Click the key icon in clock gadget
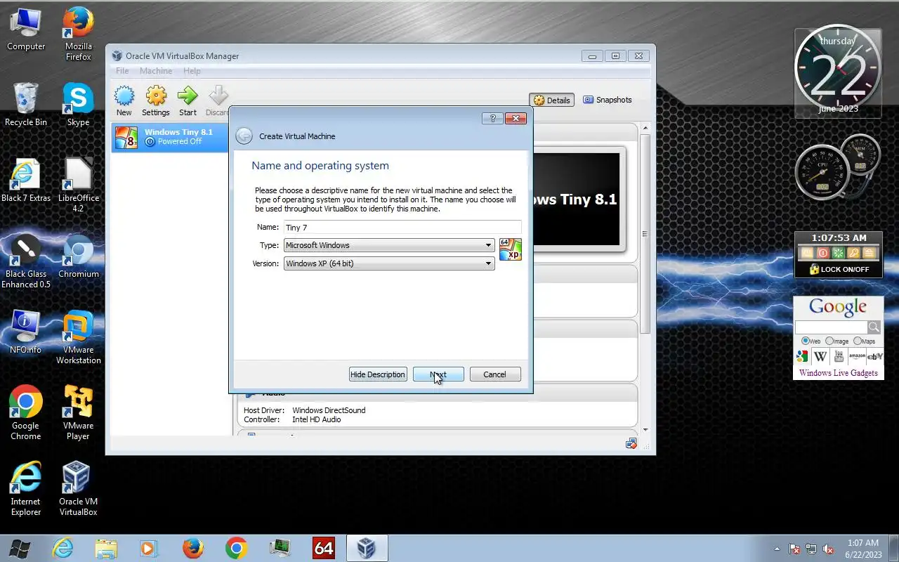Viewport: 899px width, 562px height. tap(853, 253)
